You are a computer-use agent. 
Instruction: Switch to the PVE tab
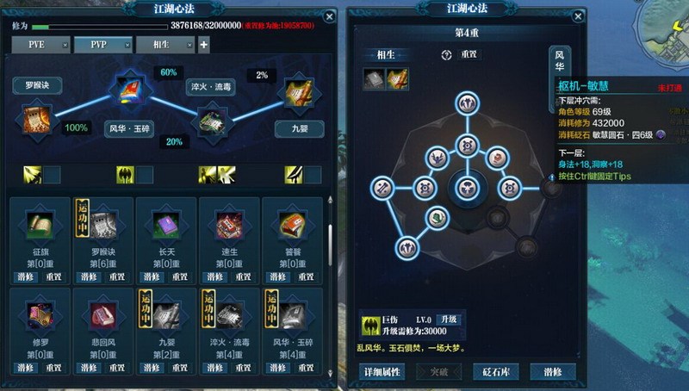coord(36,45)
